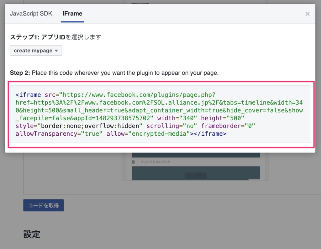Click the height="500" attribute in the code
The image size is (321, 249).
(223, 118)
